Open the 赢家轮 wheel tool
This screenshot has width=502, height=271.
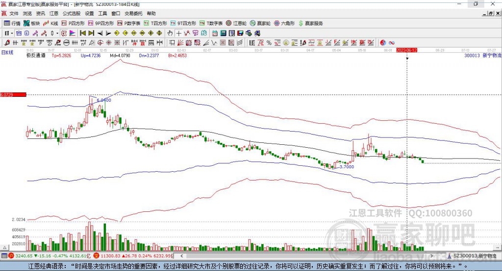click(x=260, y=23)
